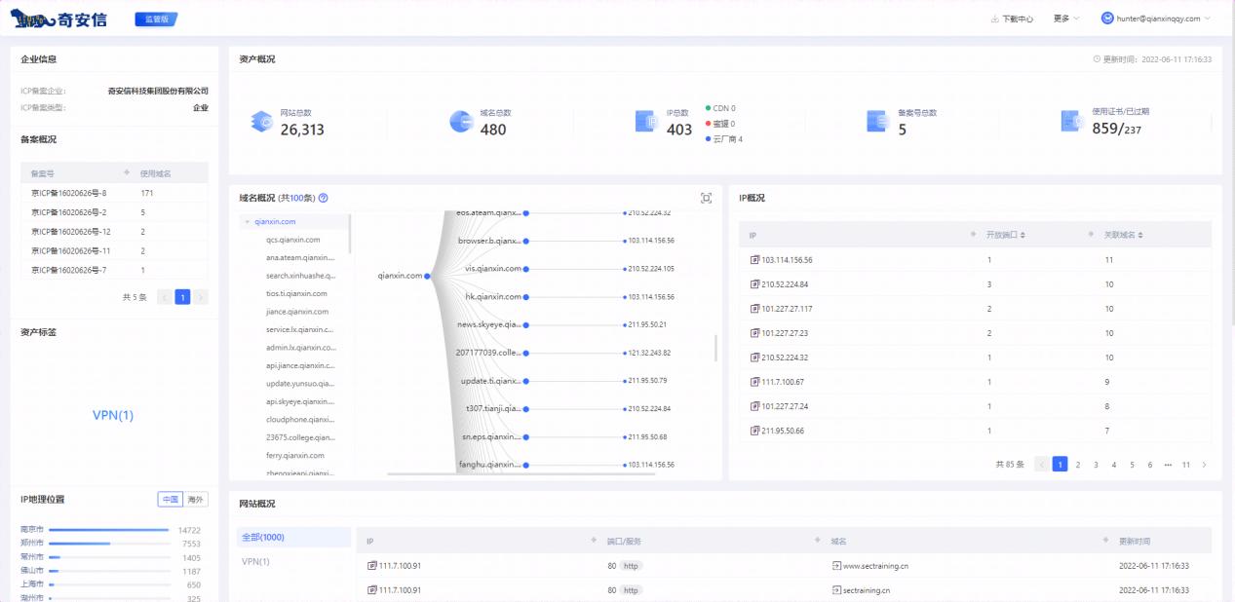Open detail icon for IP 210.52.224.84
1235x602 pixels.
pyautogui.click(x=754, y=284)
